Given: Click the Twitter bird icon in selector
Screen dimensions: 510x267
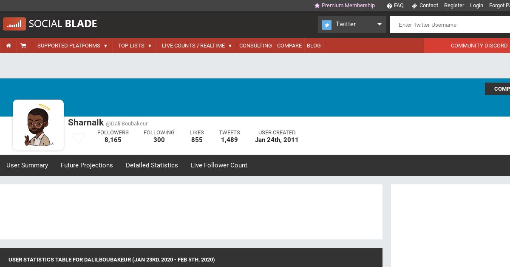Looking at the screenshot, I should click(327, 25).
